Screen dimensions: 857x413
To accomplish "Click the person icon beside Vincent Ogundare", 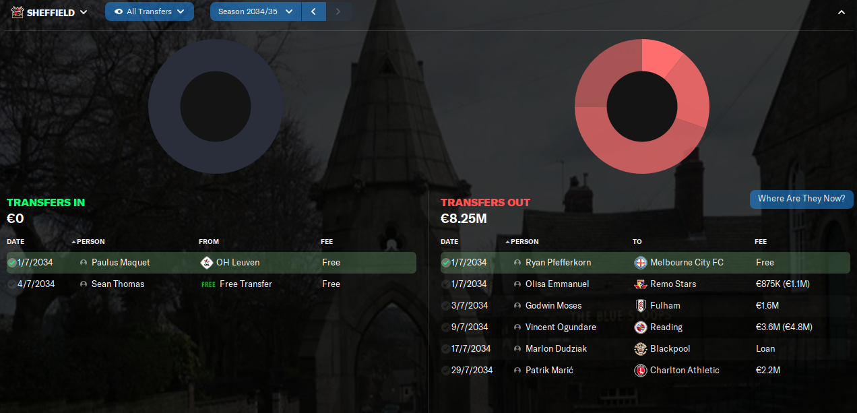I will pos(517,327).
